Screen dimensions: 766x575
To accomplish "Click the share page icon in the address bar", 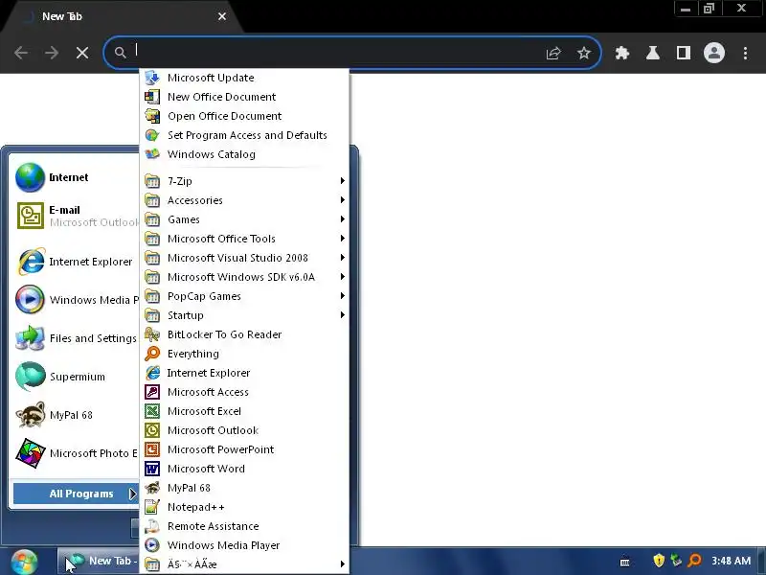I will (x=553, y=53).
